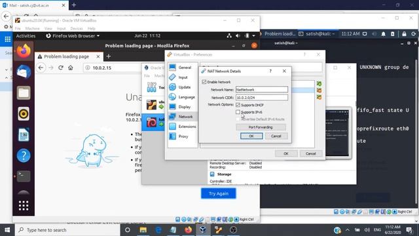Click Try Again on Firefox error page

point(219,193)
